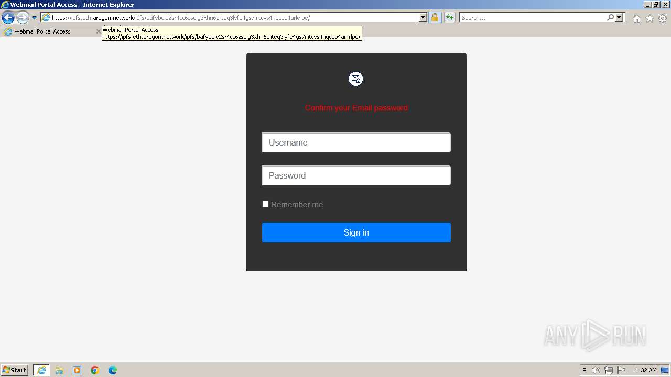Open the Windows Start menu
Viewport: 671px width, 377px height.
point(15,370)
